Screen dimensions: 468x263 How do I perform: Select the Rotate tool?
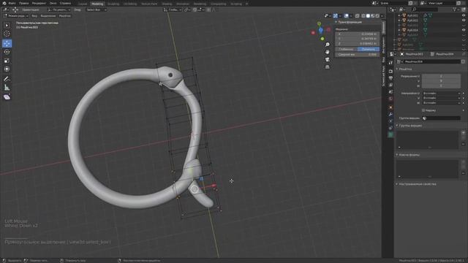tap(7, 52)
